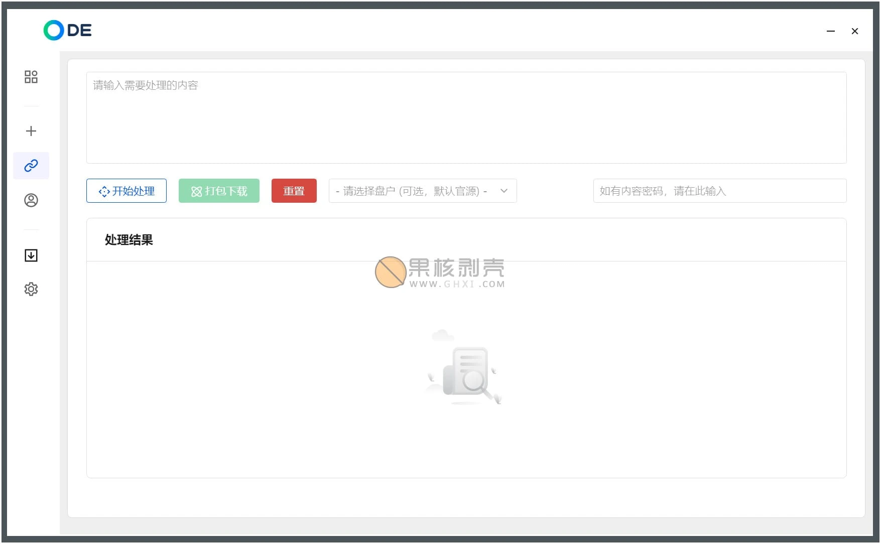Close the ODE window

pos(855,31)
